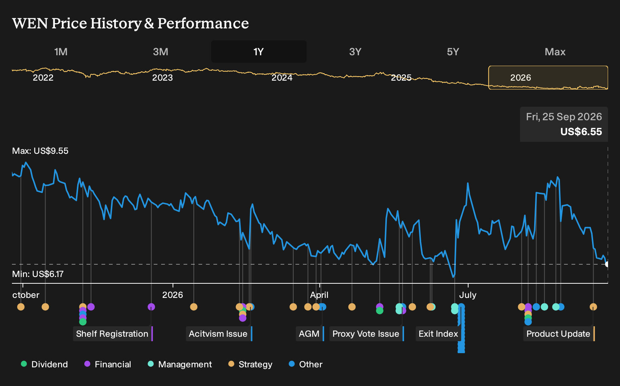Open the Acitvism Issue event label
The image size is (620, 386).
coord(219,334)
